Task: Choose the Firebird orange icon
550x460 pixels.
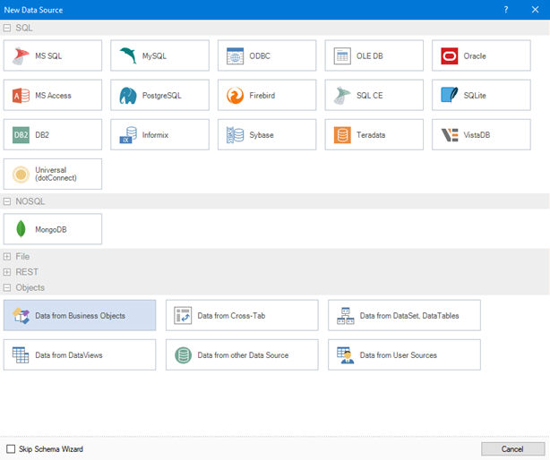Action: [235, 95]
